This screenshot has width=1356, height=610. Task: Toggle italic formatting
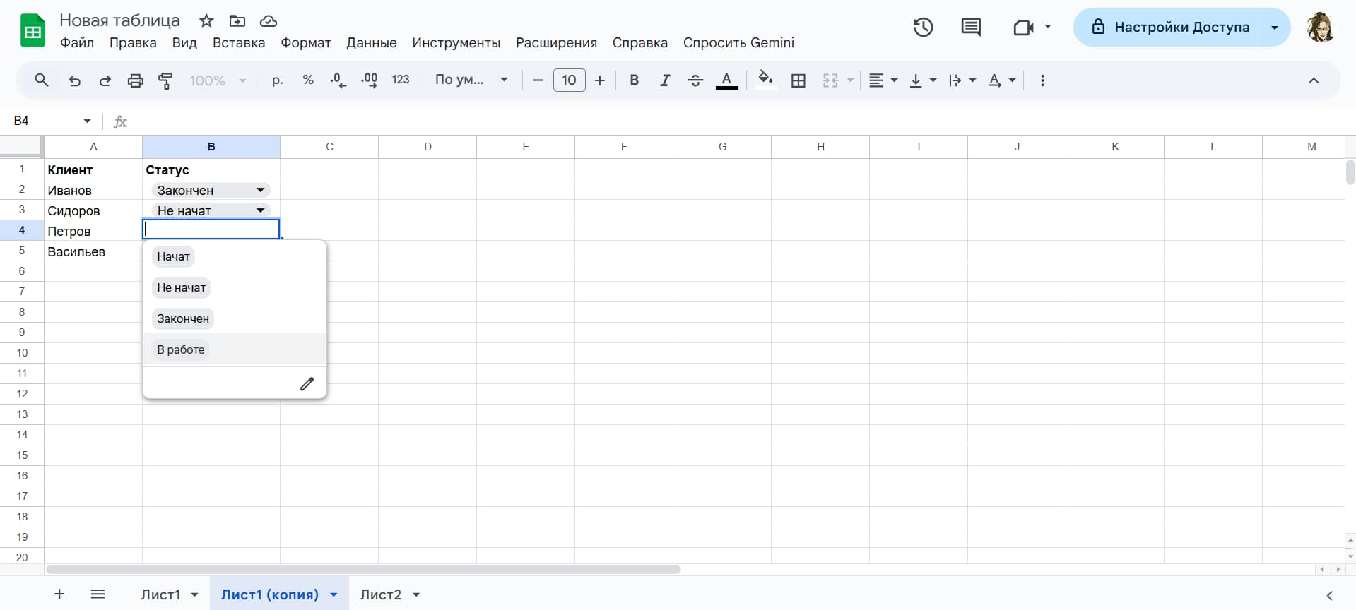(x=664, y=80)
